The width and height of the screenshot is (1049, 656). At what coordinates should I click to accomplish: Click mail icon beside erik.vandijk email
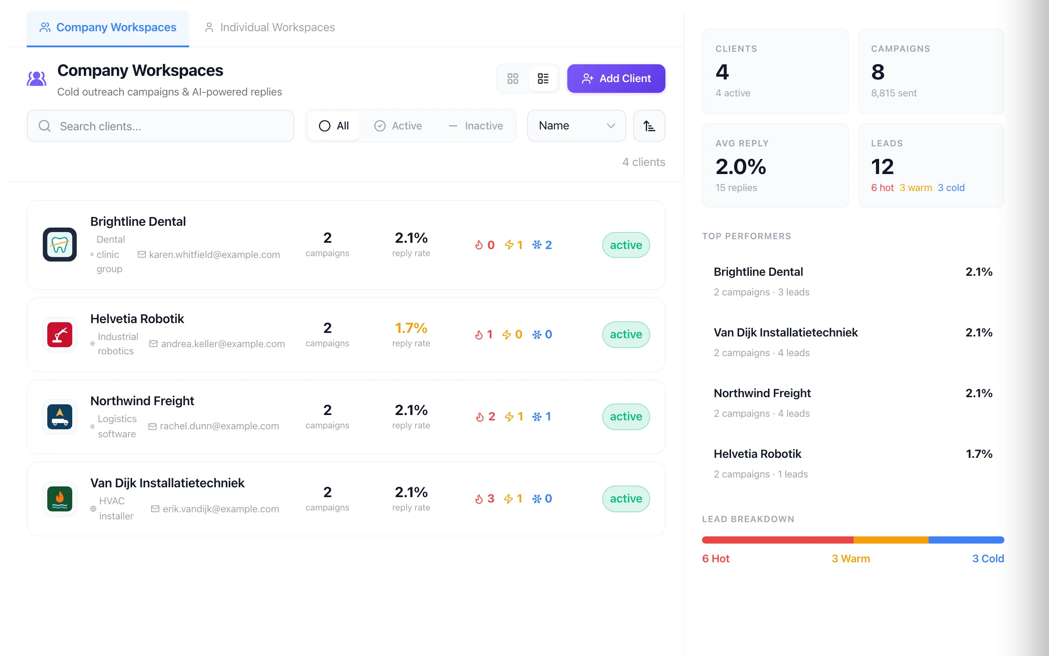155,509
